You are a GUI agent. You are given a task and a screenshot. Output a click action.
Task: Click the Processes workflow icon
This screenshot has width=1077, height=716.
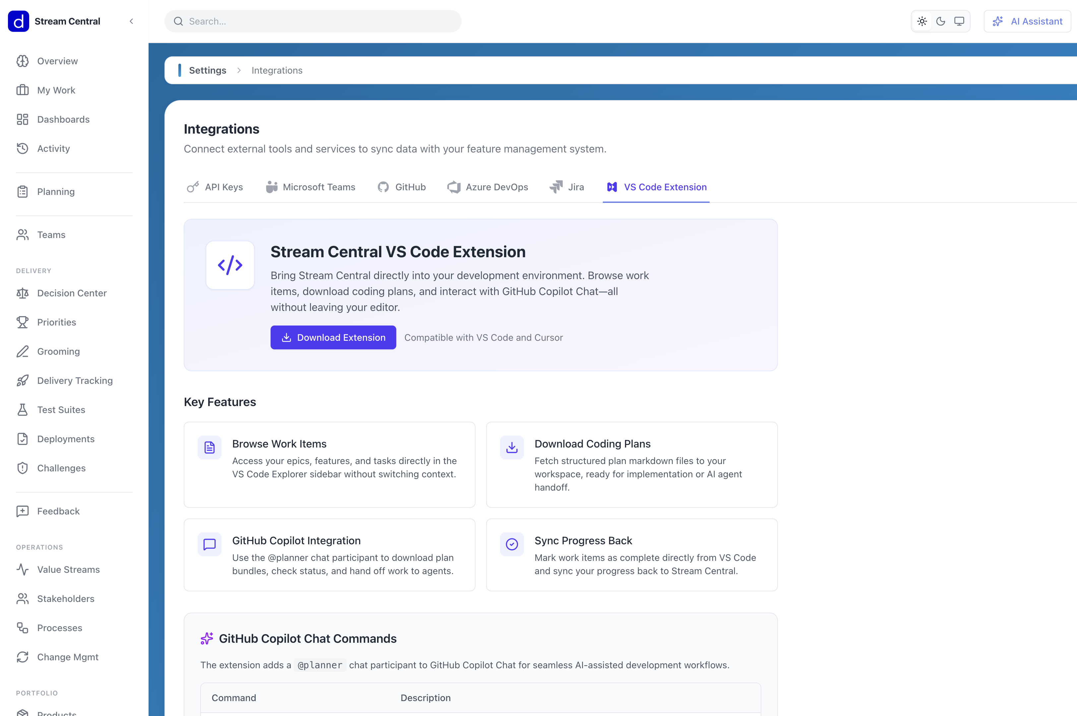pyautogui.click(x=22, y=628)
